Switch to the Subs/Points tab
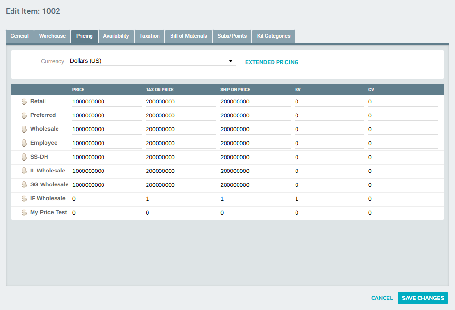Viewport: 455px width, 310px height. pos(232,36)
